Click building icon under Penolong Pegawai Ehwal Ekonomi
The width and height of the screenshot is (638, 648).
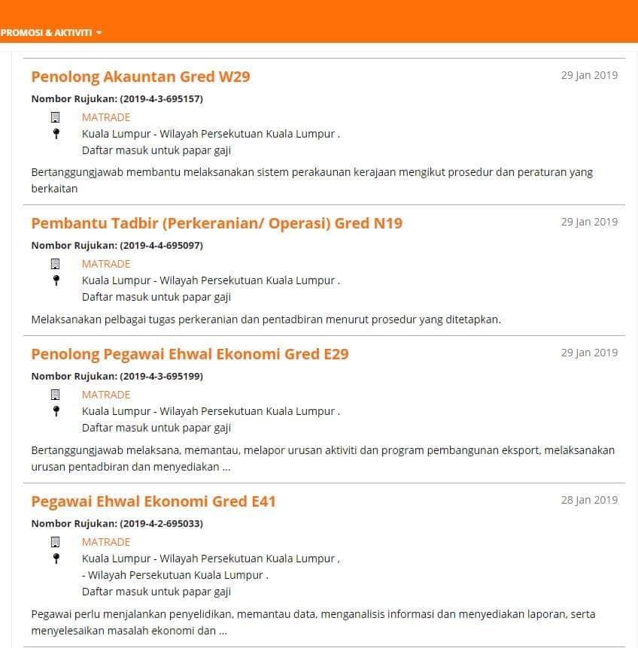[55, 395]
